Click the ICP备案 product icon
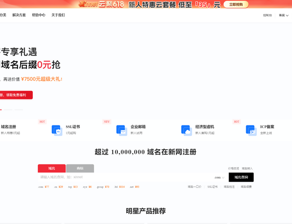 click(x=252, y=130)
